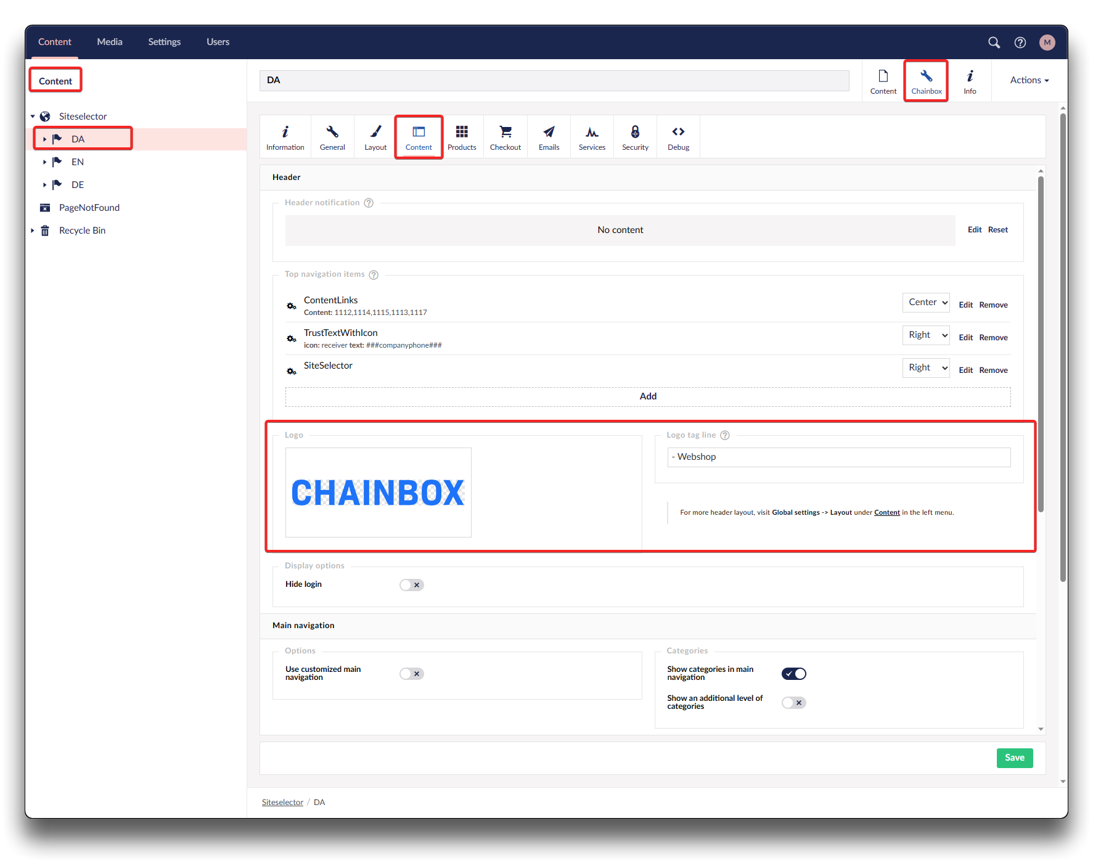The width and height of the screenshot is (1093, 863).
Task: Switch to the Emails paper plane tab
Action: click(549, 137)
